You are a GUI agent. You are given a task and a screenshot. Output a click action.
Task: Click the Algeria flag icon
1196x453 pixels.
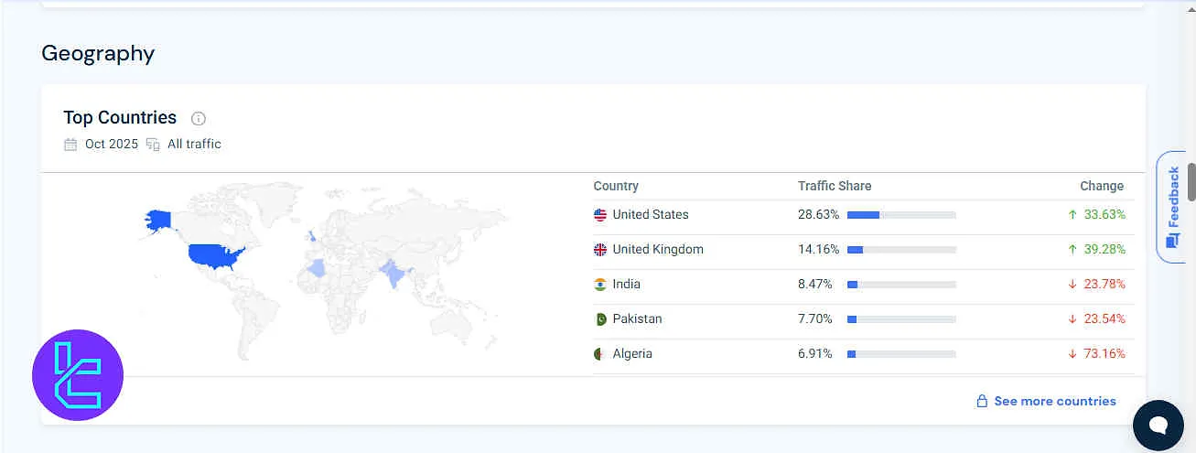pos(600,354)
